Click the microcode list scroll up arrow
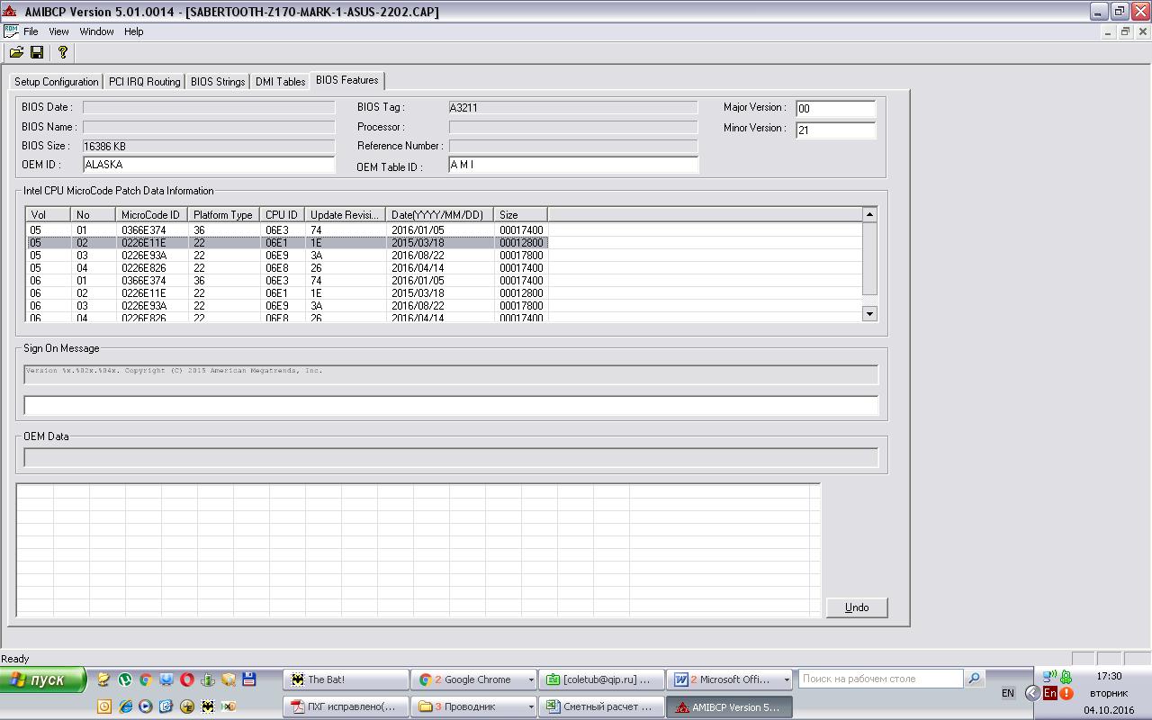 pyautogui.click(x=869, y=214)
